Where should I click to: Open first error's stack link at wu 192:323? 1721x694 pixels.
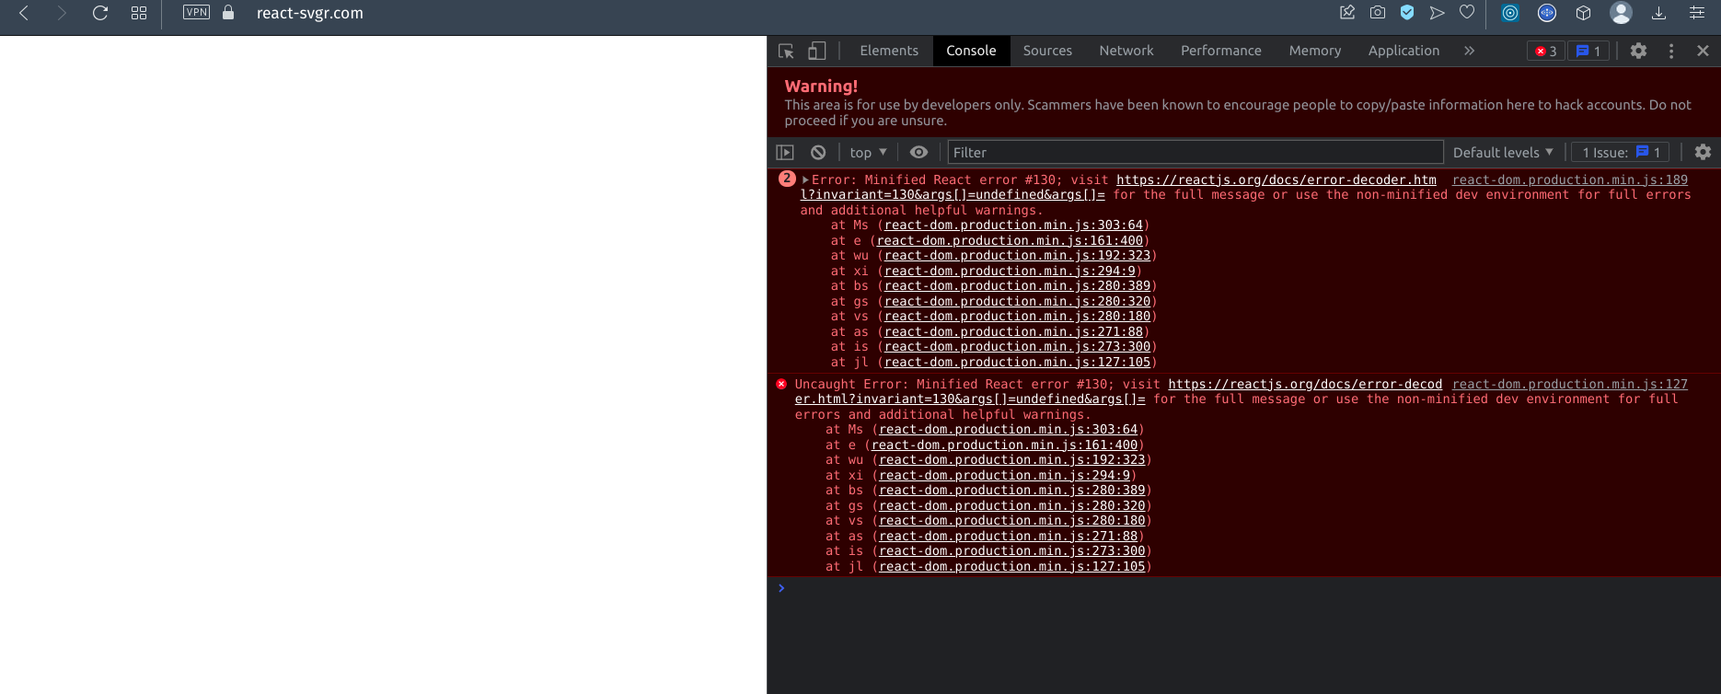point(1017,255)
